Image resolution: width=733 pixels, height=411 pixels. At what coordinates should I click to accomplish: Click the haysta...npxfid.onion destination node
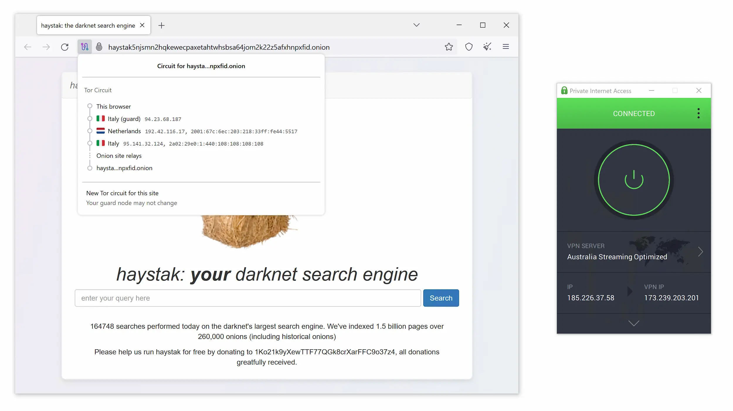click(124, 168)
